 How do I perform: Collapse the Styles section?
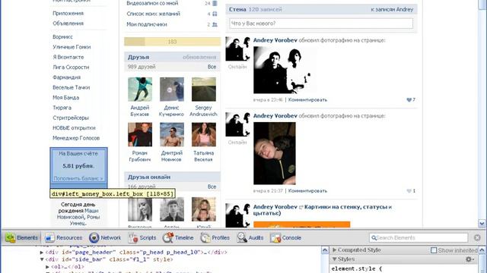click(x=335, y=259)
